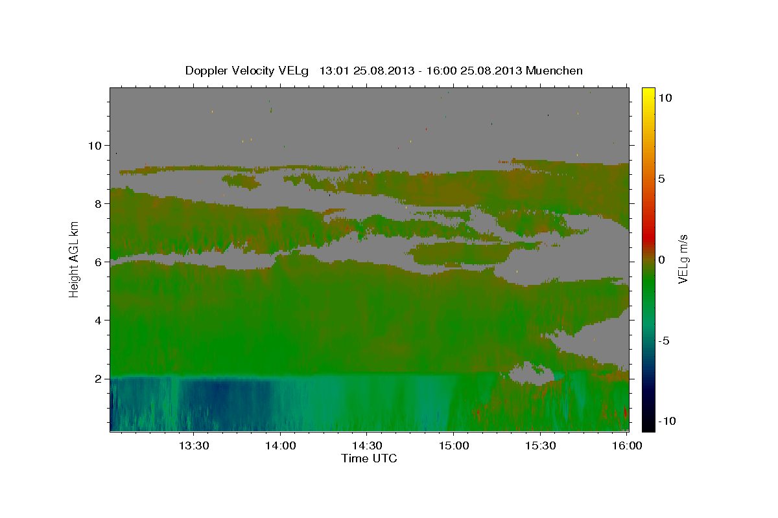The width and height of the screenshot is (778, 518).
Task: Click the dark blue region near 13:40 below 2 km
Action: pyautogui.click(x=224, y=398)
